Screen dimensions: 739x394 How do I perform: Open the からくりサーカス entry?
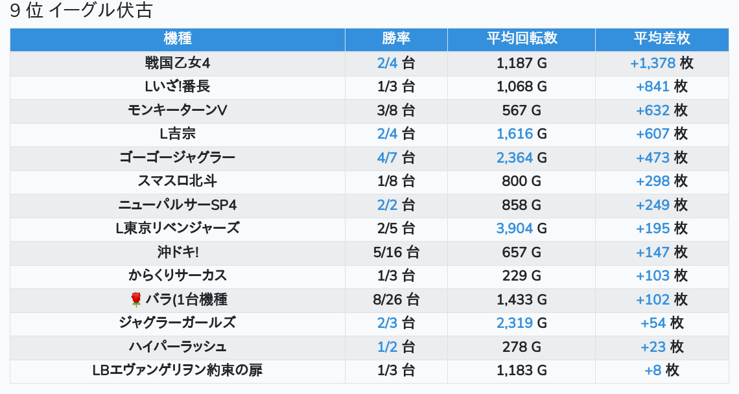tap(178, 275)
